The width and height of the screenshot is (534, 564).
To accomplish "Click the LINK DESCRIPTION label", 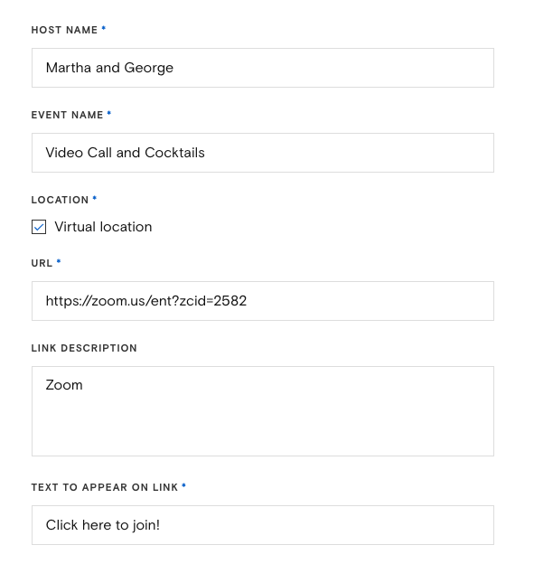I will click(x=84, y=348).
